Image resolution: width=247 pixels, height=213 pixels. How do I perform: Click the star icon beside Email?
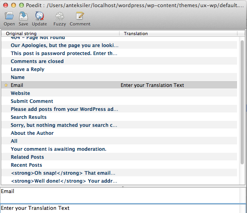(6, 85)
